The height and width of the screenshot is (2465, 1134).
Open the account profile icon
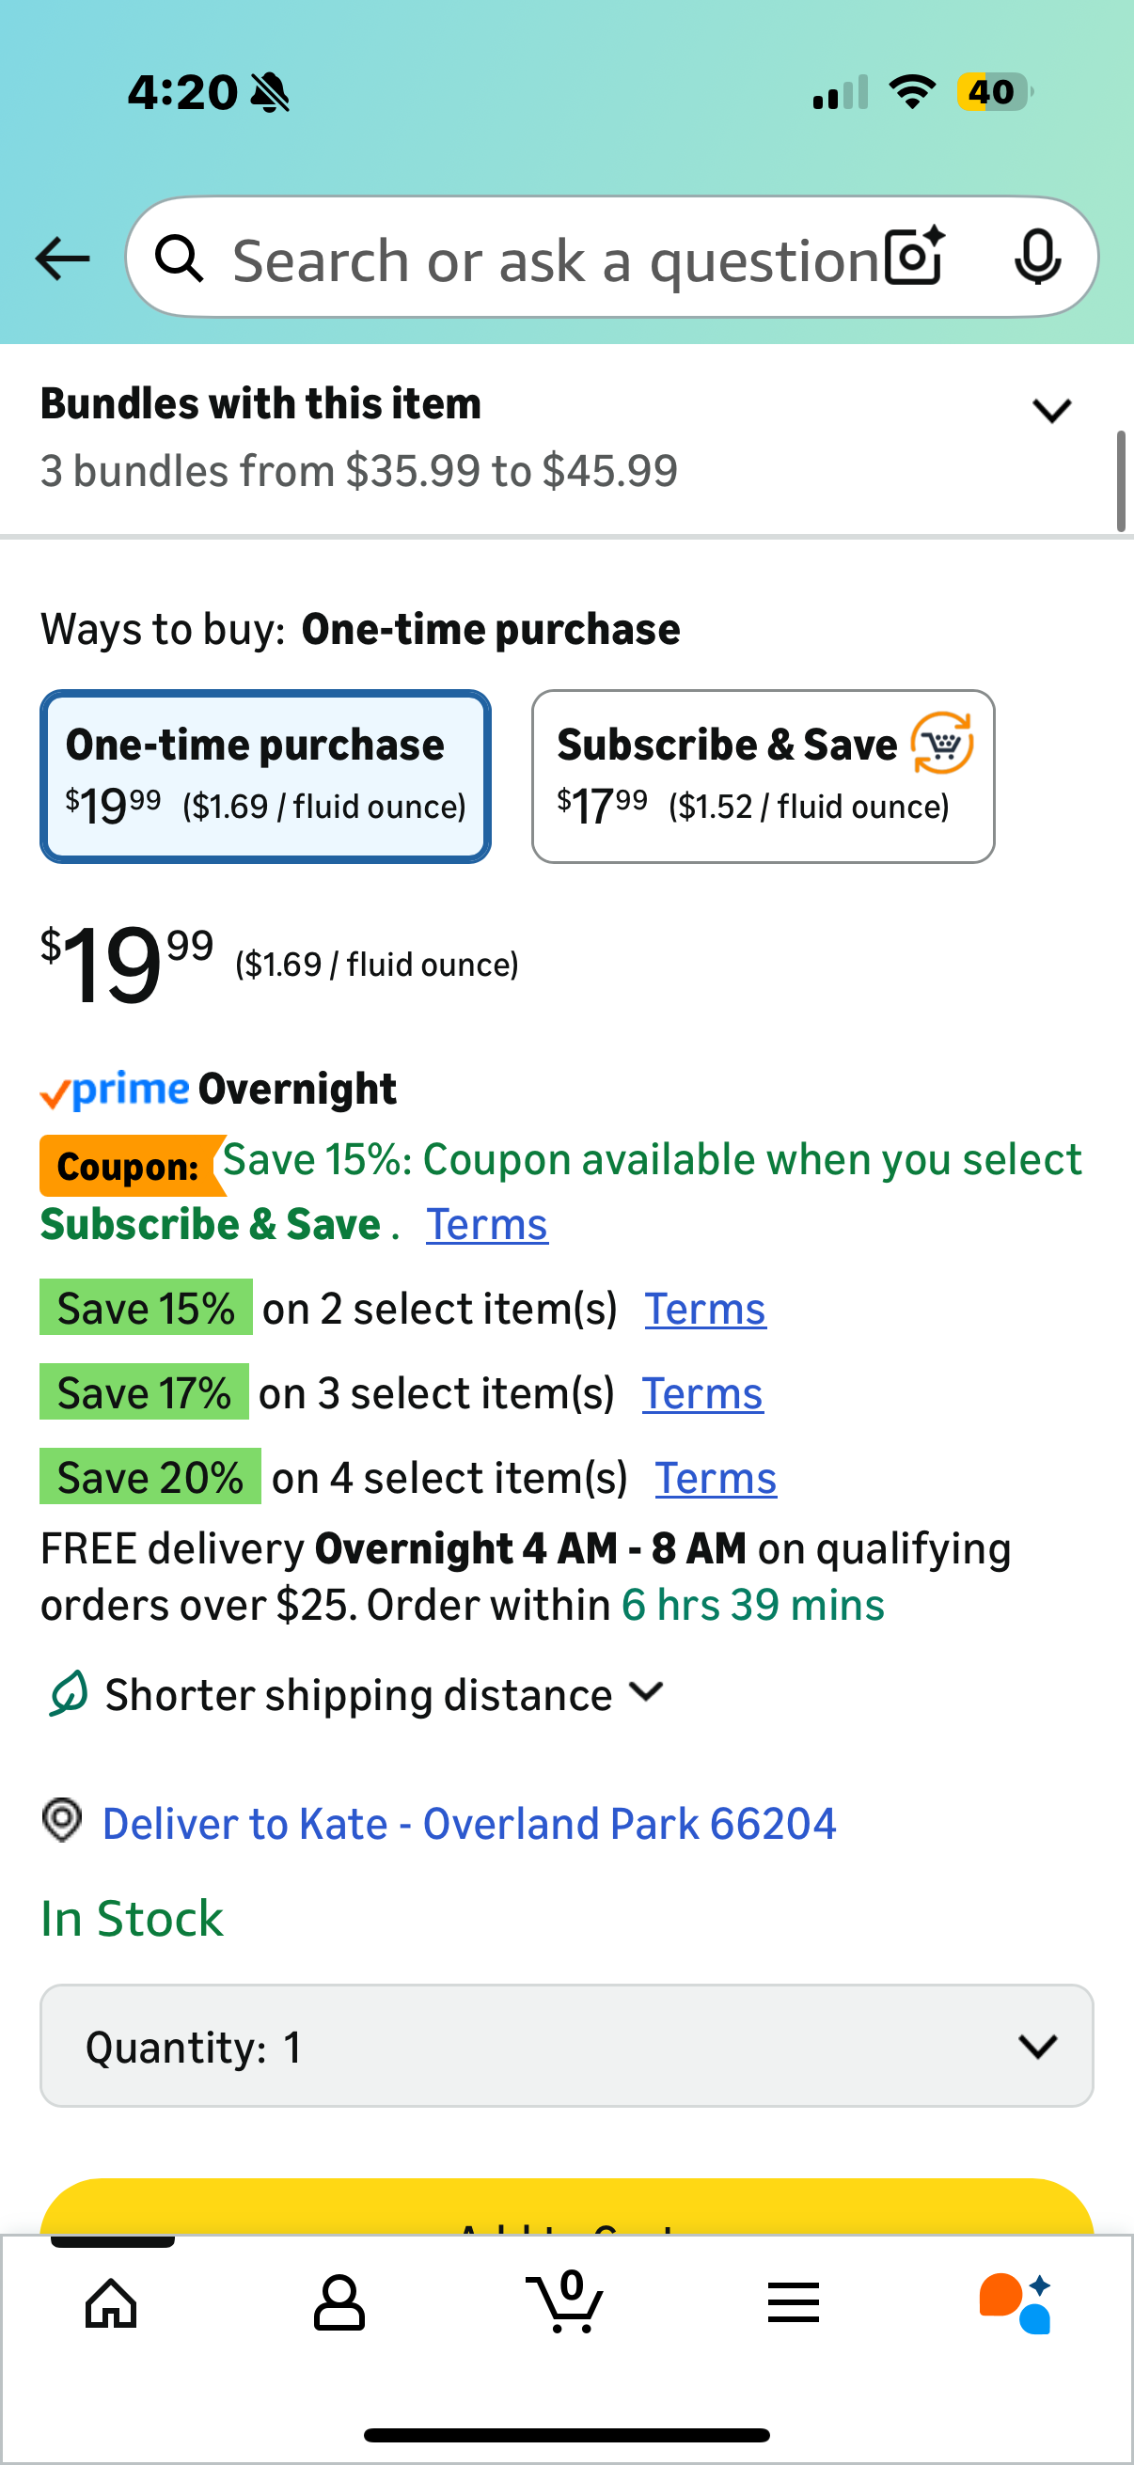coord(339,2302)
